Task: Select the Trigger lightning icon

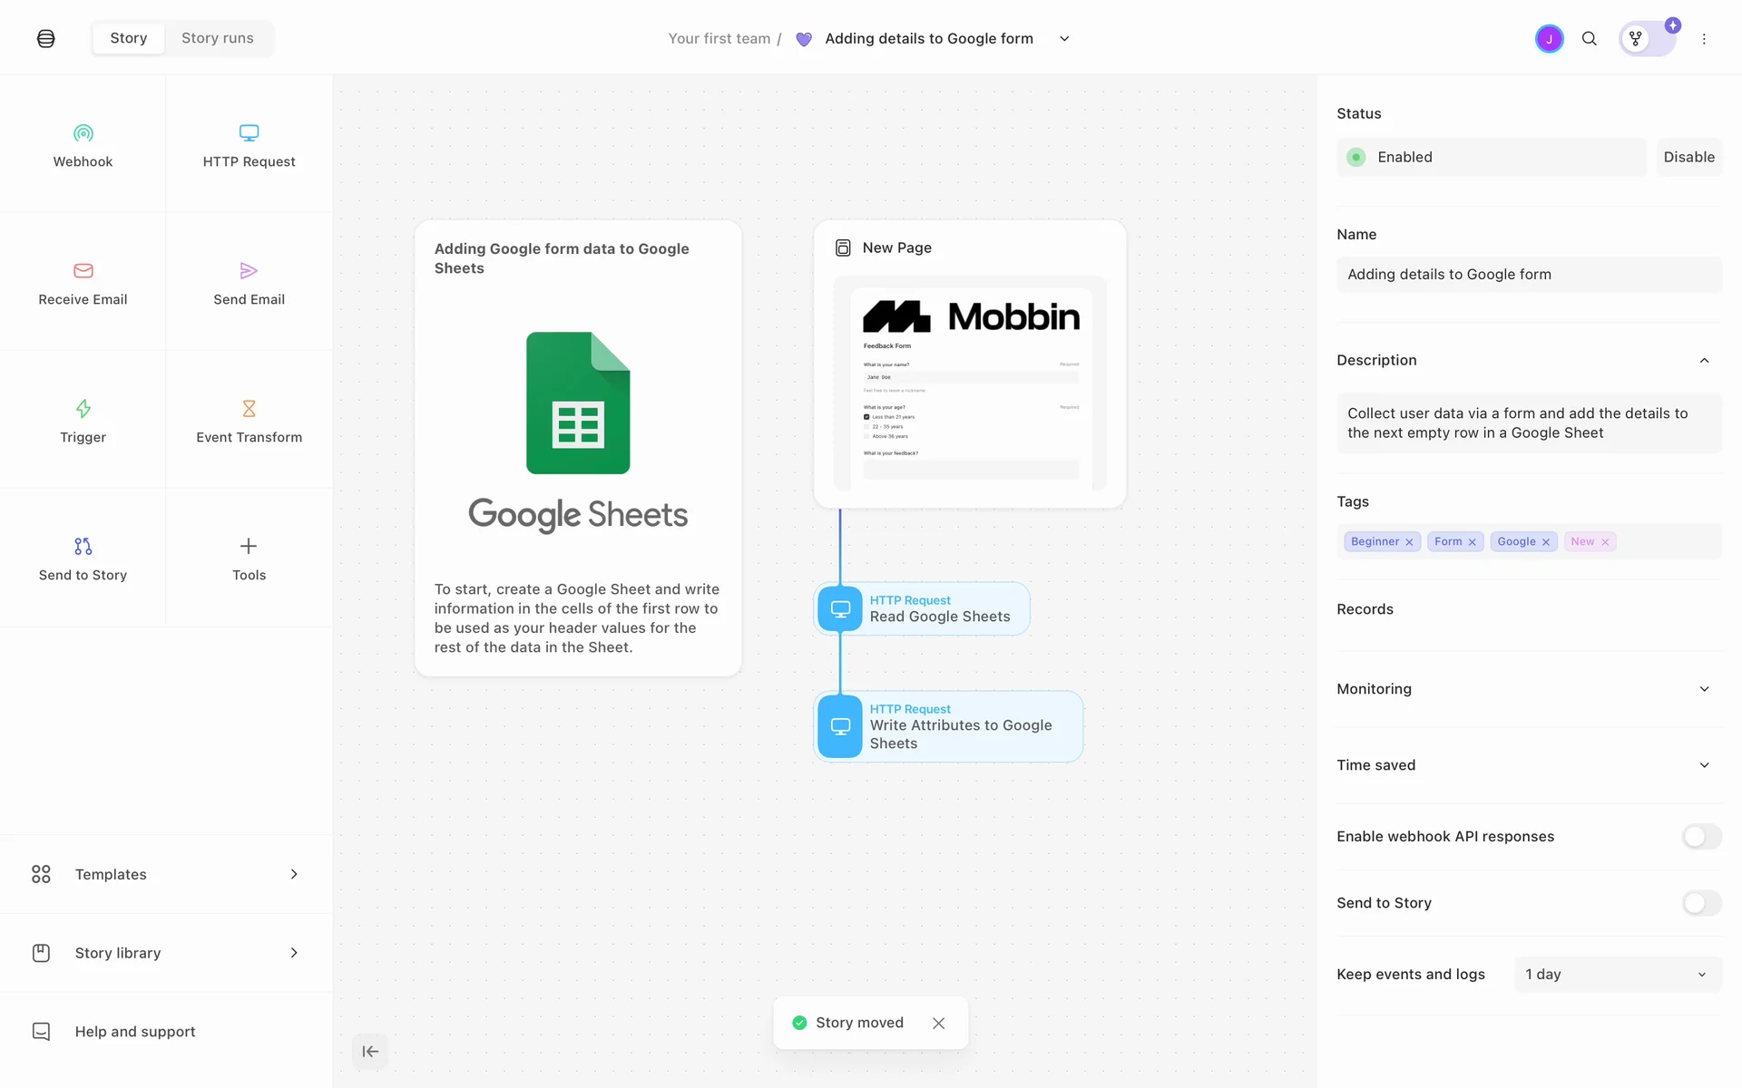Action: coord(83,409)
